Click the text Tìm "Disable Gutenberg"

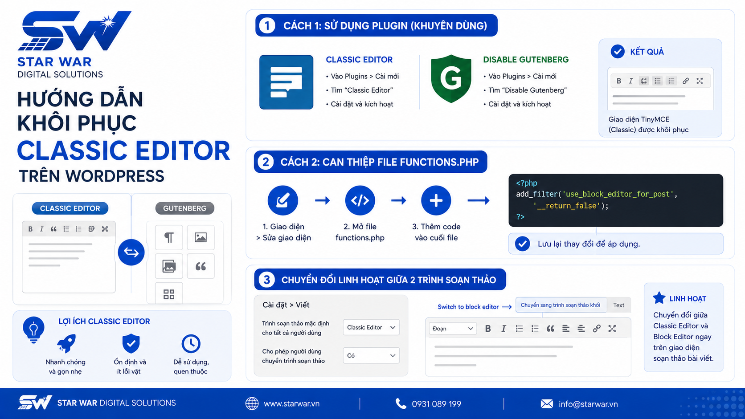[x=528, y=90]
